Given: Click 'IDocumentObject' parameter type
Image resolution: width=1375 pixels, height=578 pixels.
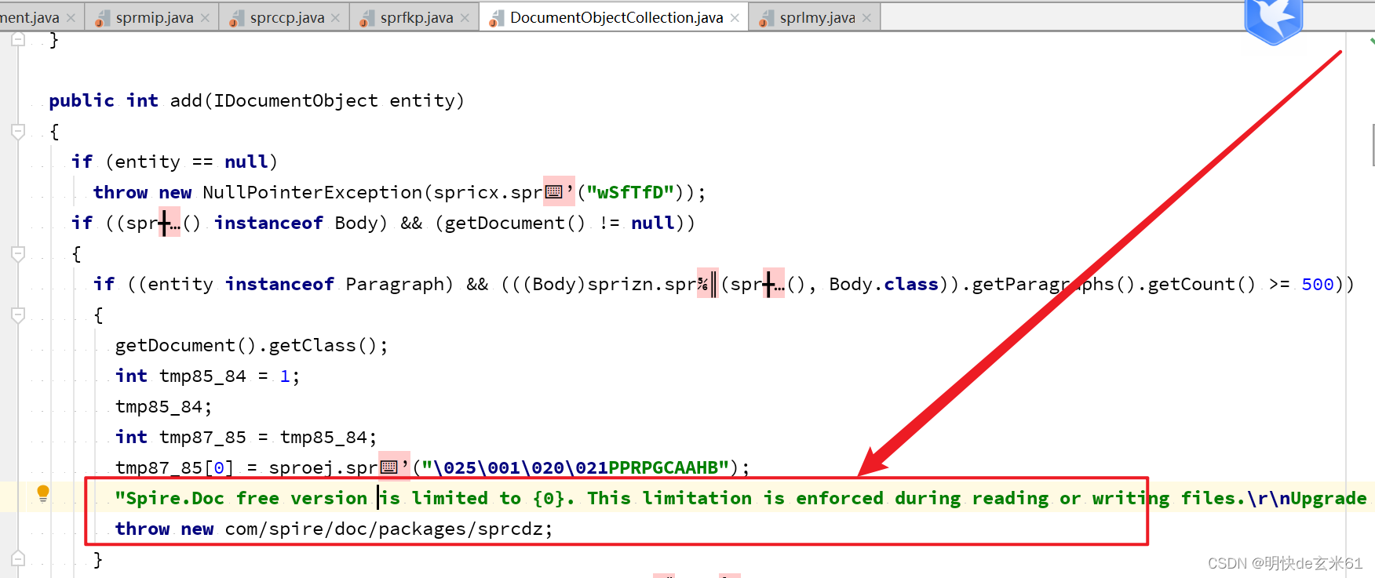Looking at the screenshot, I should pos(296,100).
